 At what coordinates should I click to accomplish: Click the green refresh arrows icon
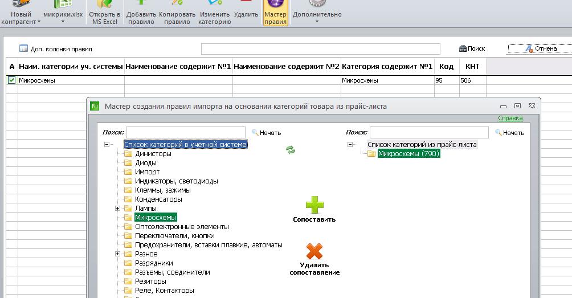point(291,150)
